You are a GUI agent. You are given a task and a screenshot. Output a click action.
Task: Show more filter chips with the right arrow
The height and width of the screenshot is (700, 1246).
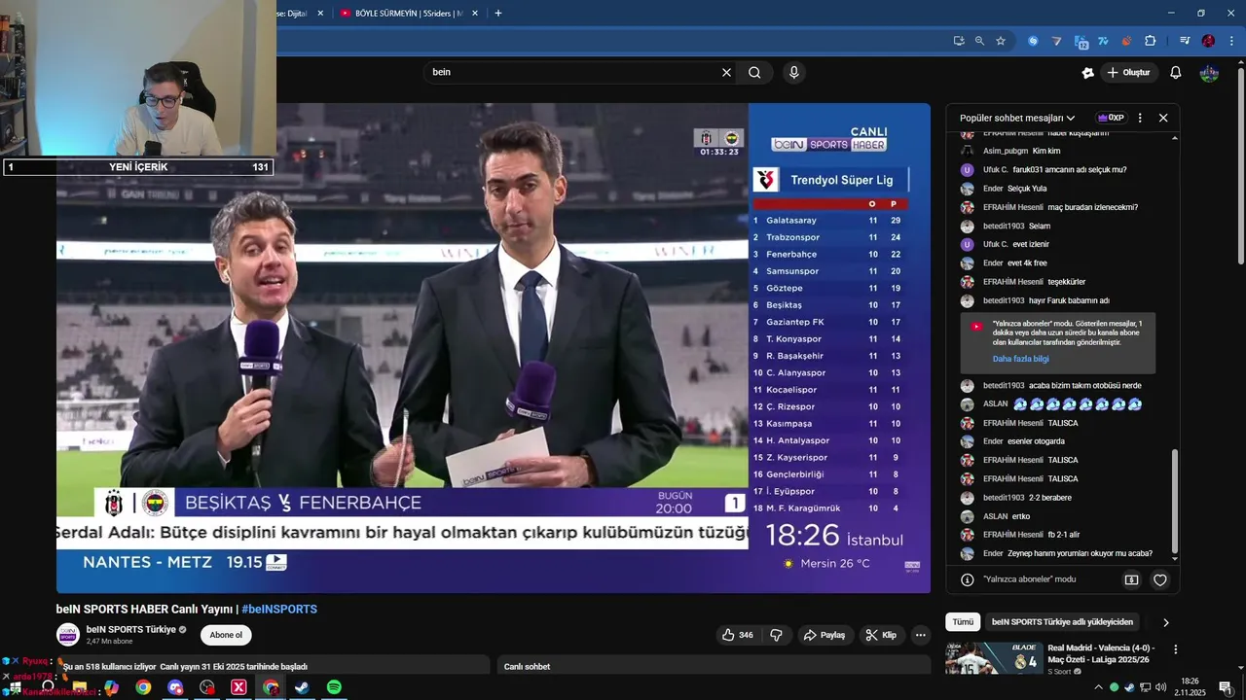click(x=1166, y=622)
